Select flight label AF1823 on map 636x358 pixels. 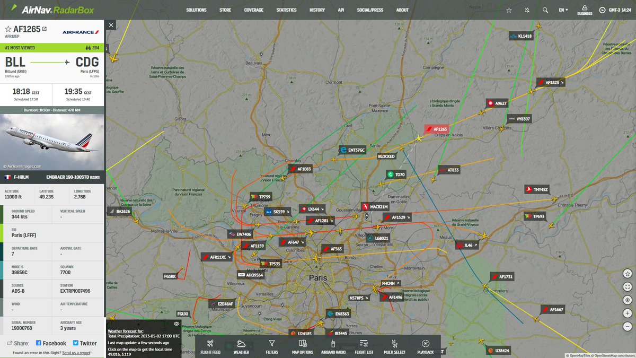coord(551,82)
